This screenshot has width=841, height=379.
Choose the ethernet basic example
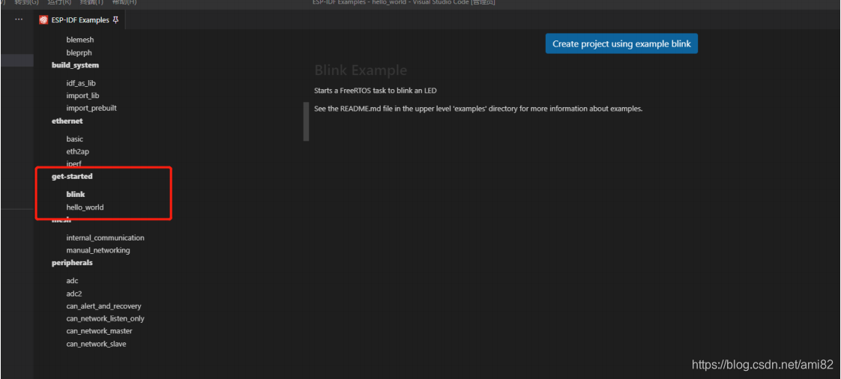tap(74, 139)
